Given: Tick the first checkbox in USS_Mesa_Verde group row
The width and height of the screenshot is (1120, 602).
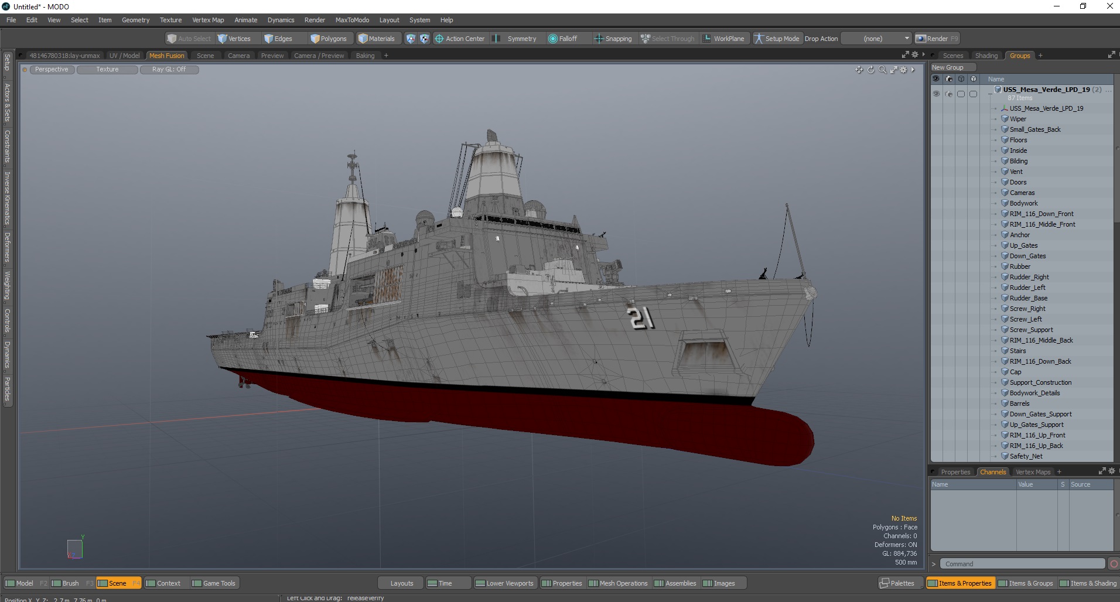Looking at the screenshot, I should pyautogui.click(x=961, y=94).
